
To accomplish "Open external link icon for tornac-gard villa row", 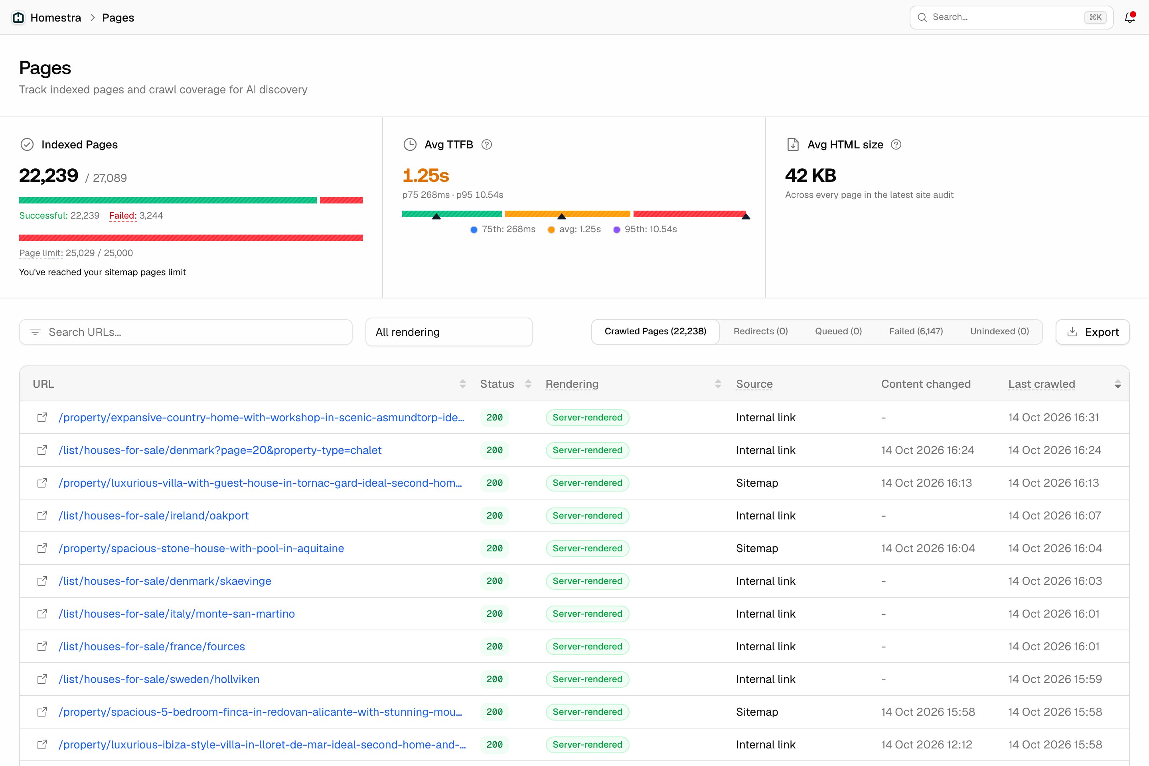I will pyautogui.click(x=43, y=483).
